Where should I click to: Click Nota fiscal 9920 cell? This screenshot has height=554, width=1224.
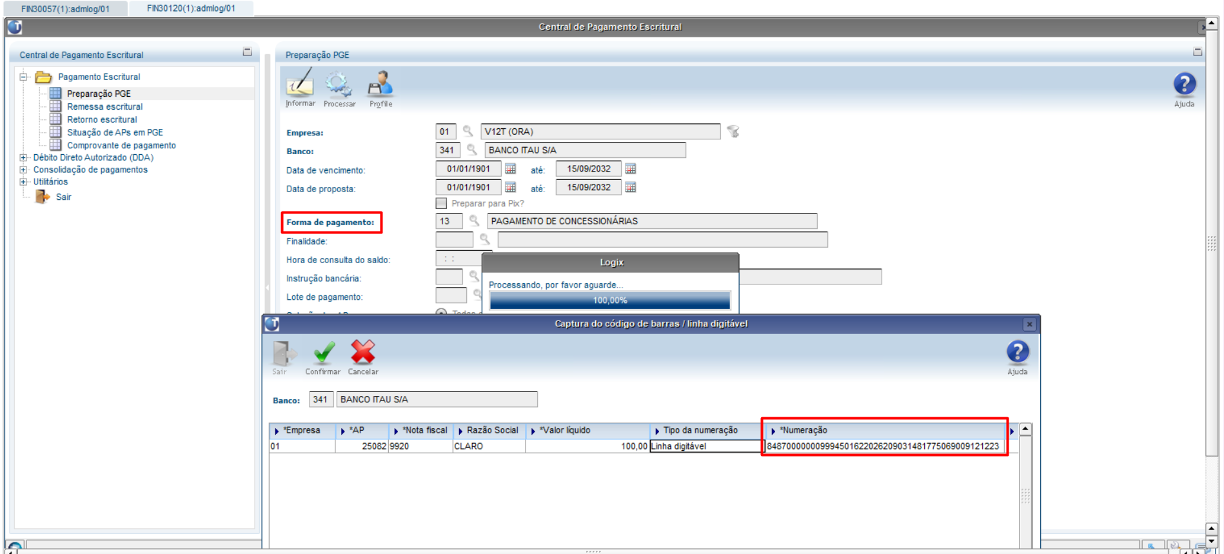pyautogui.click(x=420, y=446)
